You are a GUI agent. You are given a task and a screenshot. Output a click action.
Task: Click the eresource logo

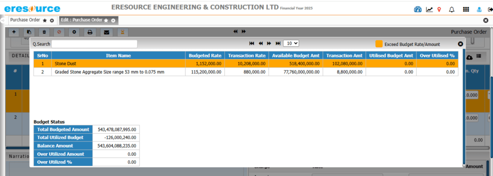pyautogui.click(x=32, y=9)
